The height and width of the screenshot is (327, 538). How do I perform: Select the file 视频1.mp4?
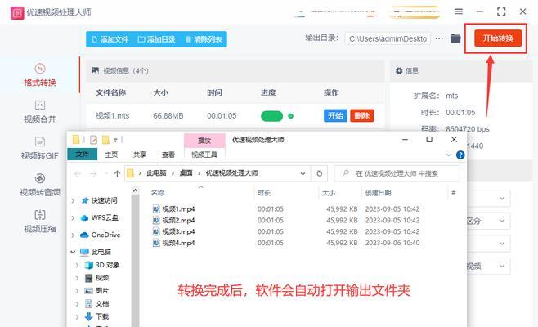pos(173,209)
